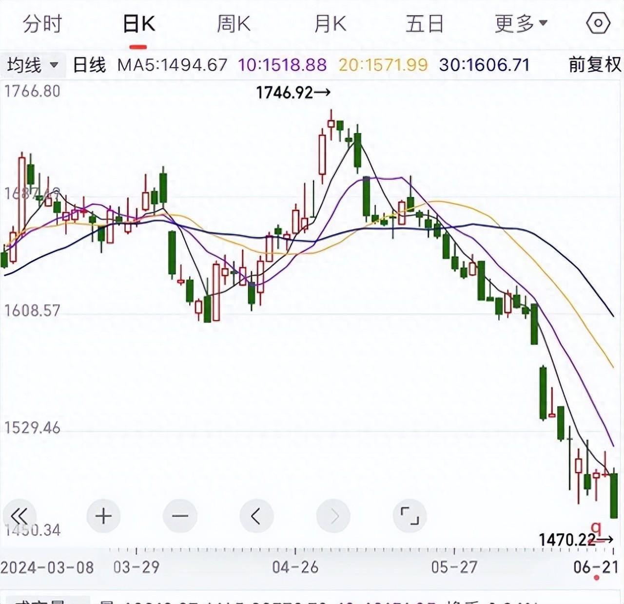
Task: Select the 日K tab
Action: point(138,23)
